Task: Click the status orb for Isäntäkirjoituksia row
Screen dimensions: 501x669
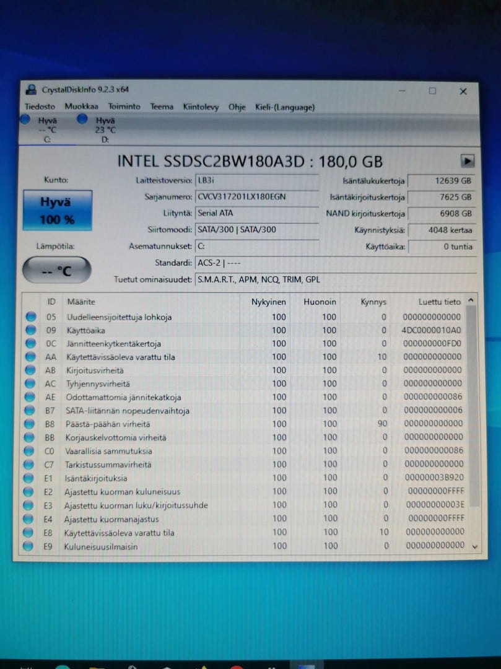Action: [x=29, y=478]
